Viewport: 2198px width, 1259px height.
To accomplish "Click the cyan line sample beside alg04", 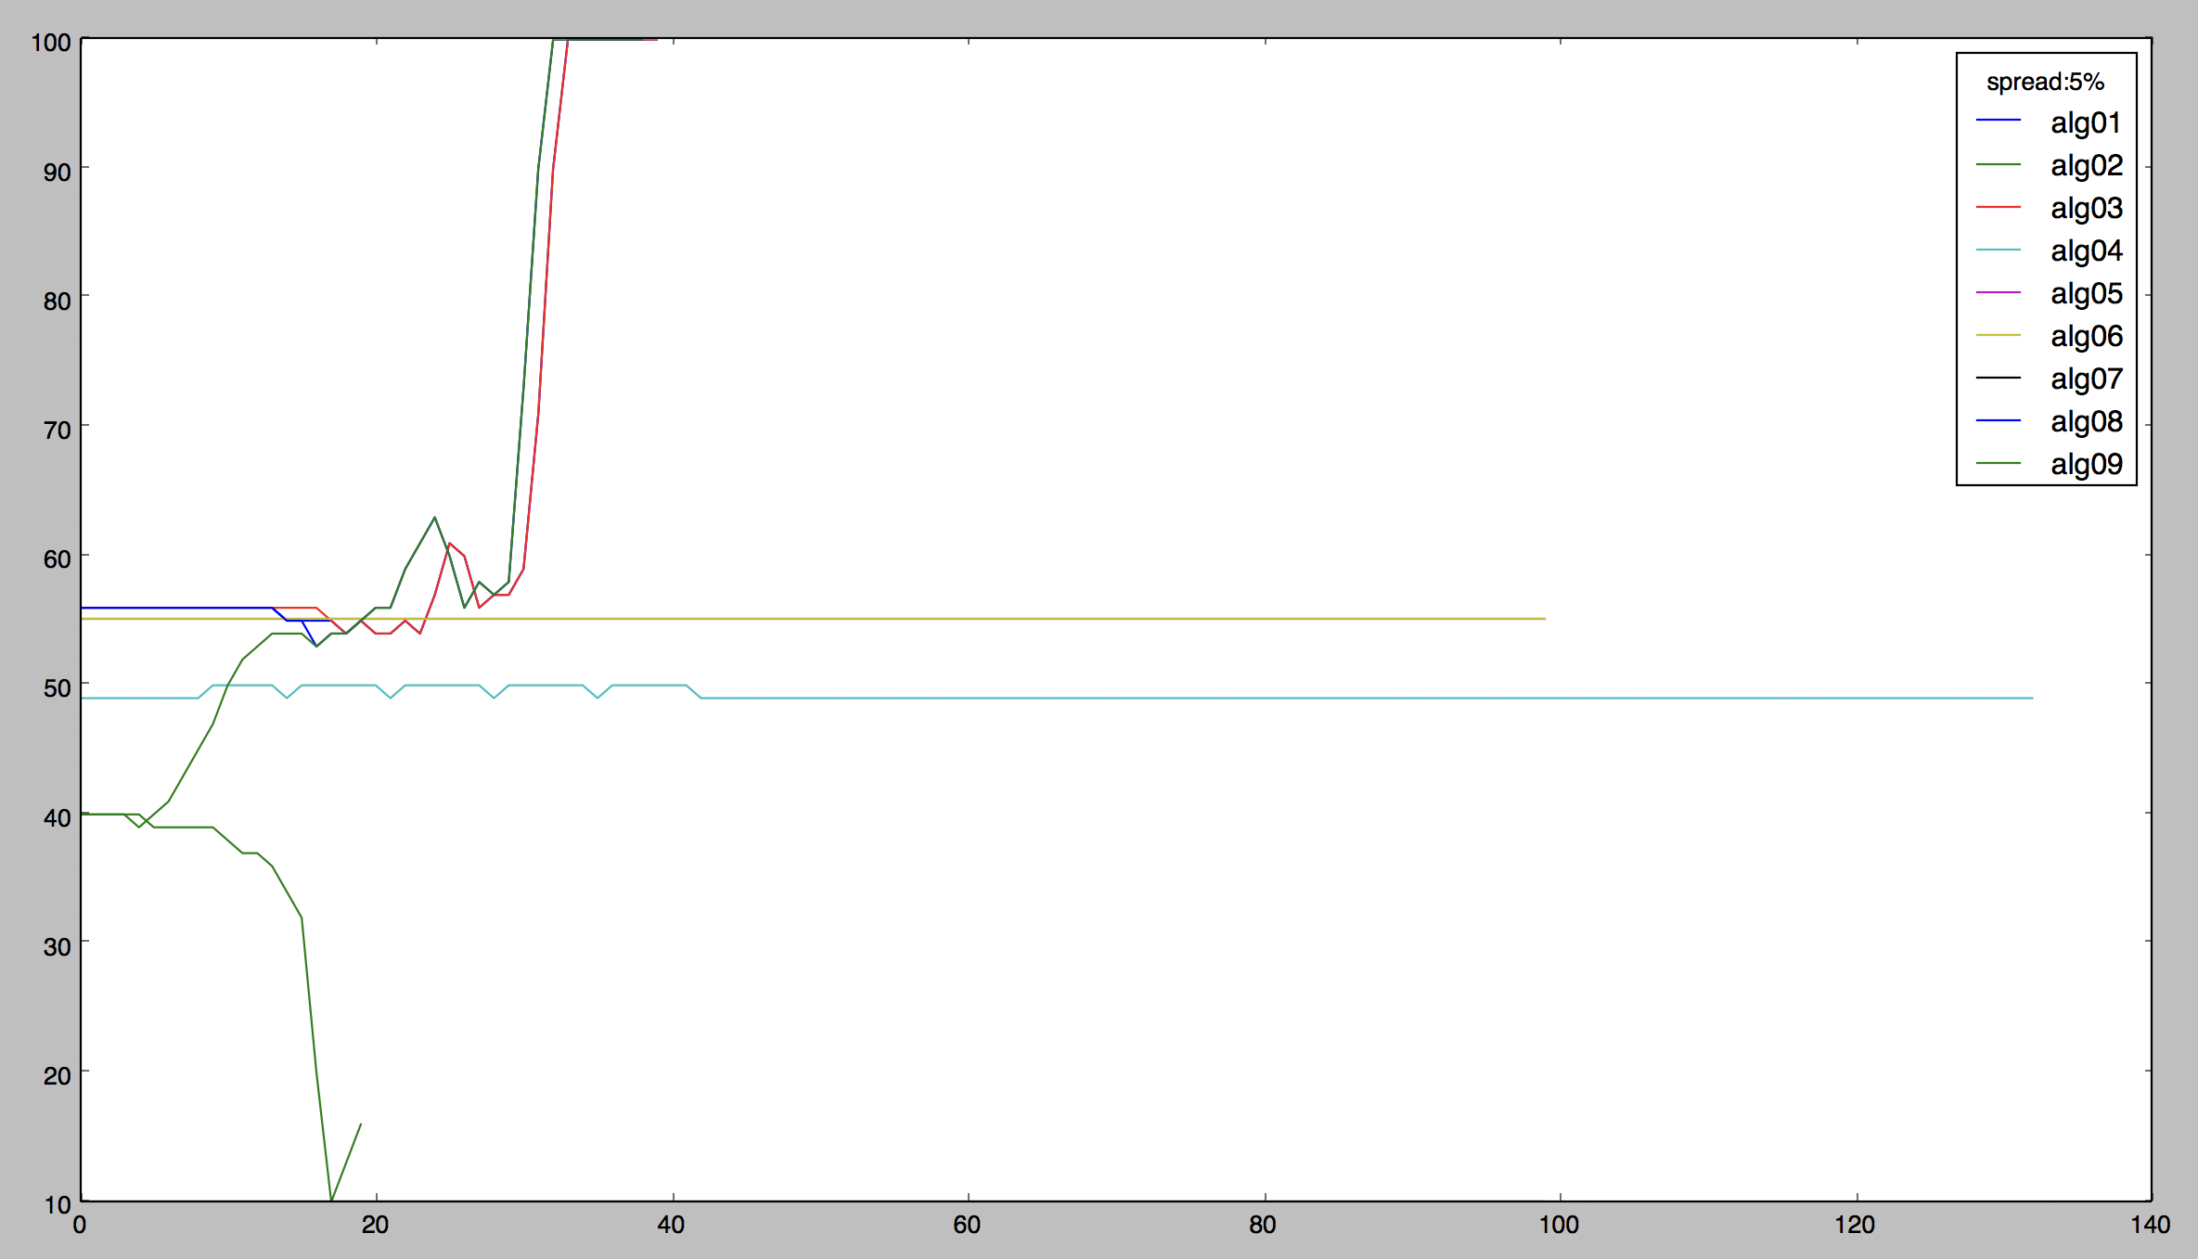I will click(x=1999, y=250).
